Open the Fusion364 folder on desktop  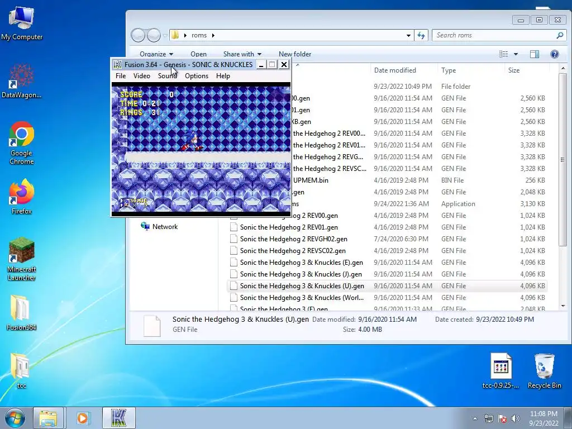point(22,313)
